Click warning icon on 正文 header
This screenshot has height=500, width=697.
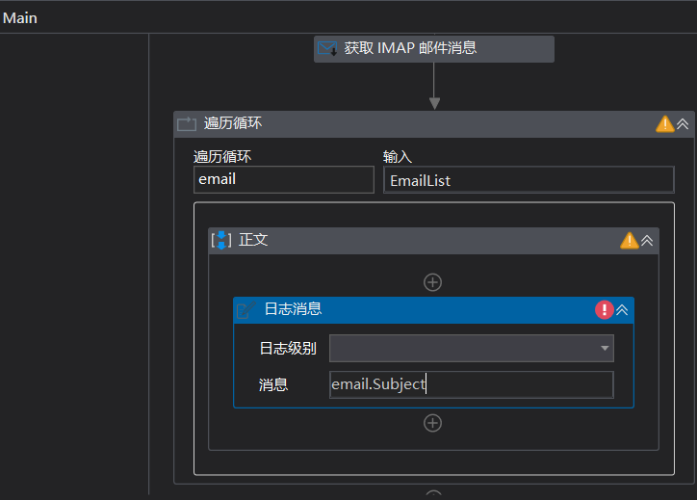[630, 241]
